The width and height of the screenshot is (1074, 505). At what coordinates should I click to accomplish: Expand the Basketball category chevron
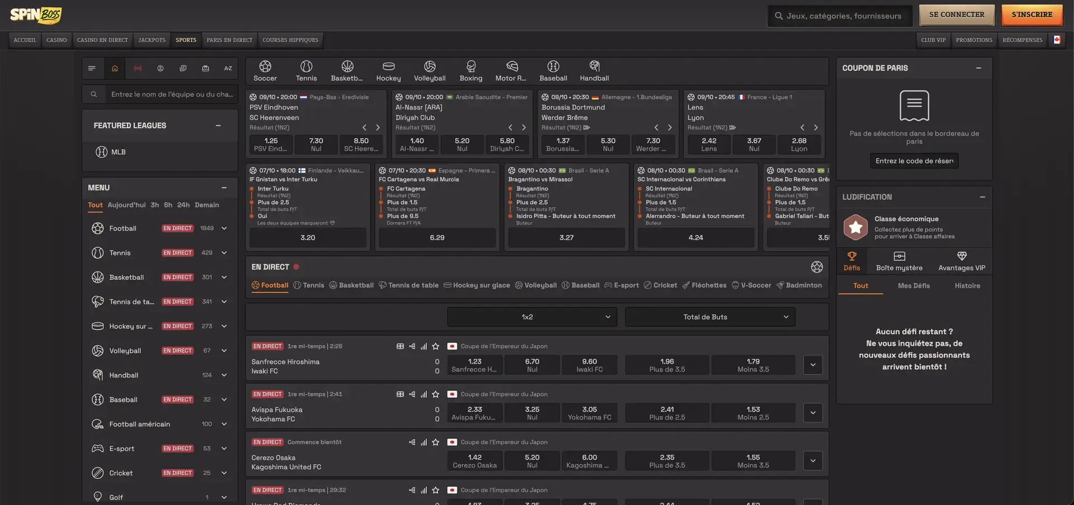224,277
